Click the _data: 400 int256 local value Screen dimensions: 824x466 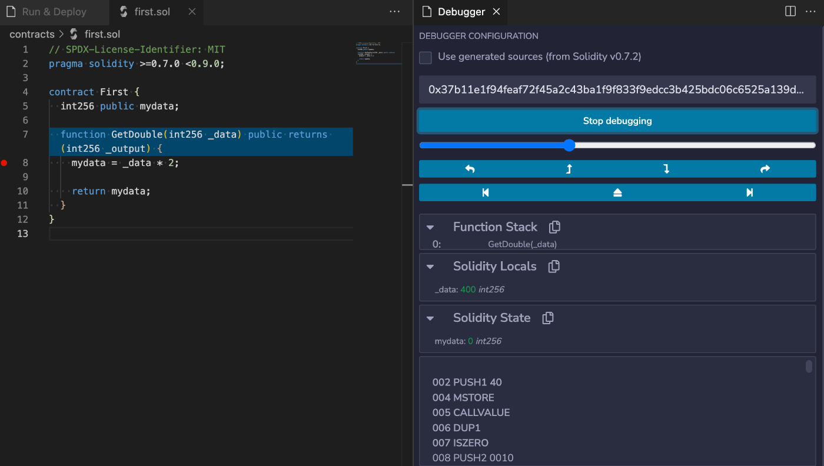pyautogui.click(x=469, y=289)
